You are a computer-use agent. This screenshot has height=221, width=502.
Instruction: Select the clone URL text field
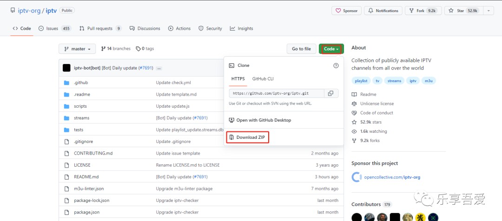tap(277, 93)
